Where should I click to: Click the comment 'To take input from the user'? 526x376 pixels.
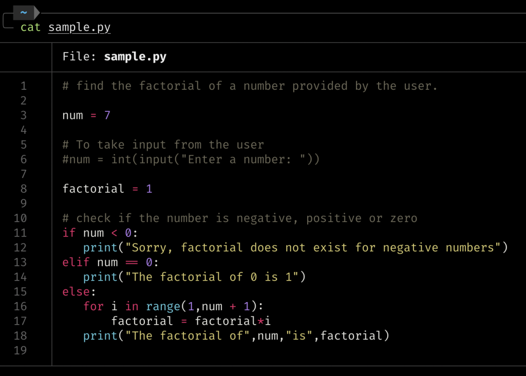[x=163, y=145]
